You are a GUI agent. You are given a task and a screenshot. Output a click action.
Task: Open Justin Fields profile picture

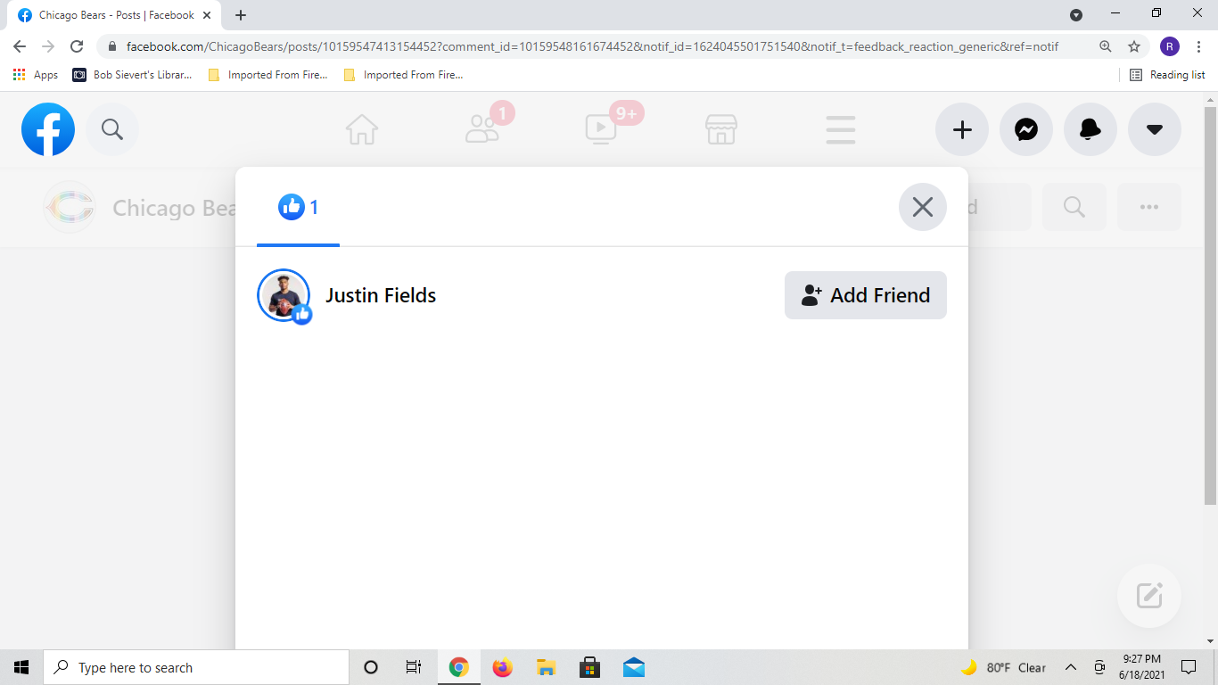coord(284,295)
